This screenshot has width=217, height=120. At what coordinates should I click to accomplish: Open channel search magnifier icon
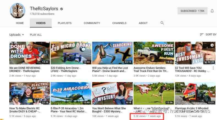pos(162,23)
